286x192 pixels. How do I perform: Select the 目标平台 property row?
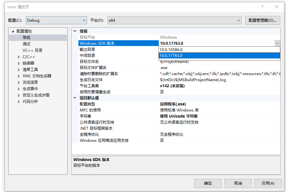(179, 37)
